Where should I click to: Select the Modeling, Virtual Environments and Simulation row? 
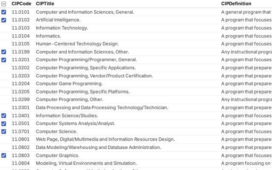tap(86, 163)
